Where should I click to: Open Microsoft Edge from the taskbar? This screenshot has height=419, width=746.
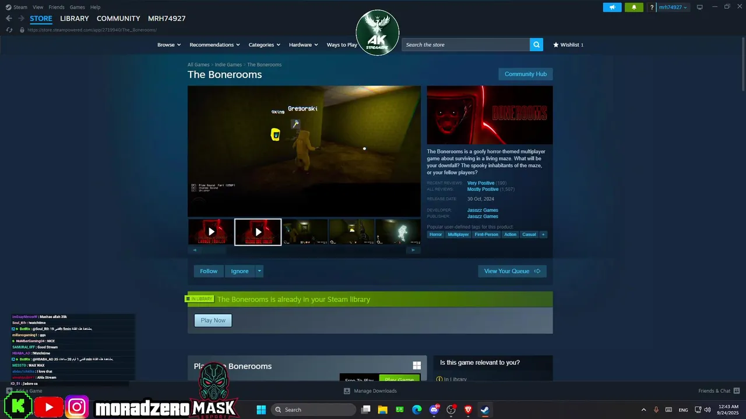click(x=417, y=410)
